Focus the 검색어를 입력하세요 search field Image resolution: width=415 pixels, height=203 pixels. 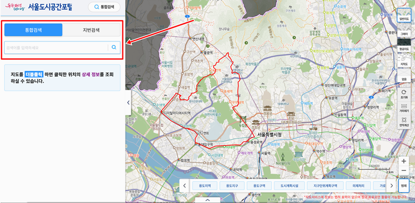(56, 48)
